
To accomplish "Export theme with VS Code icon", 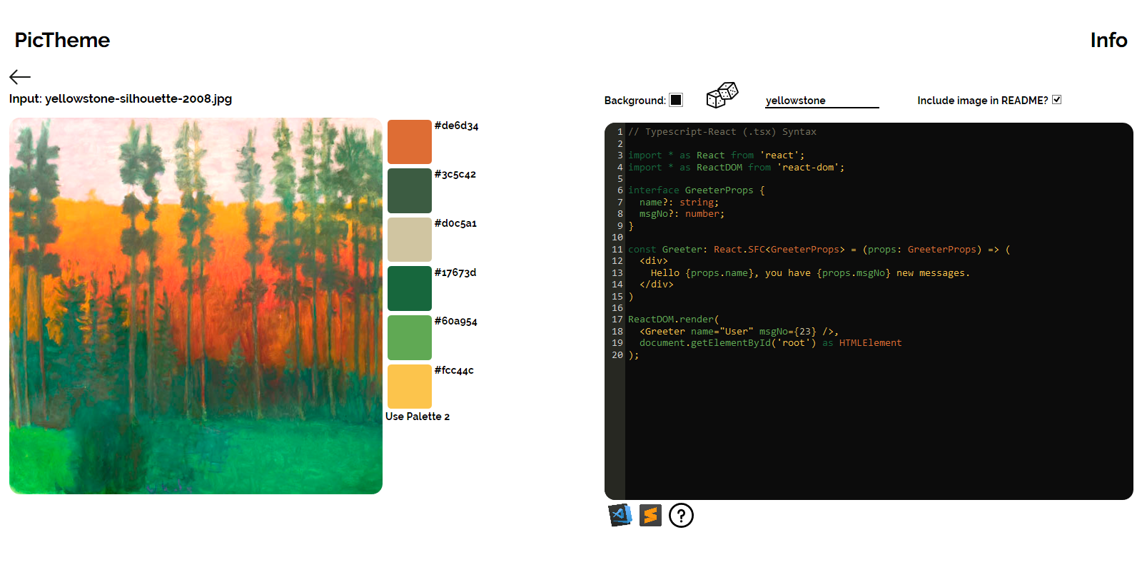I will pos(620,515).
